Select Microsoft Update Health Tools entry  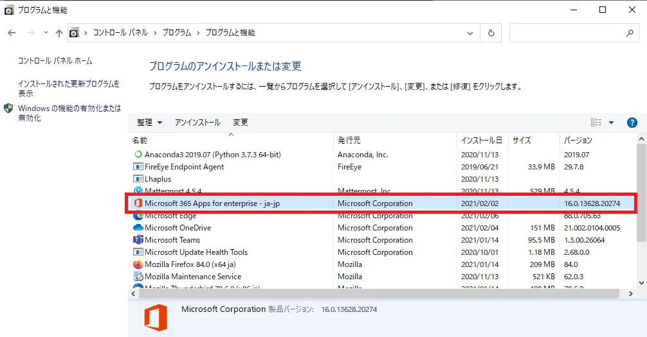tap(196, 252)
